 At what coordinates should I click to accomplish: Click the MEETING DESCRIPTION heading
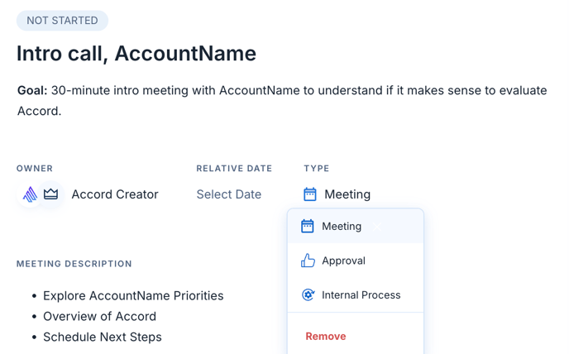coord(74,264)
